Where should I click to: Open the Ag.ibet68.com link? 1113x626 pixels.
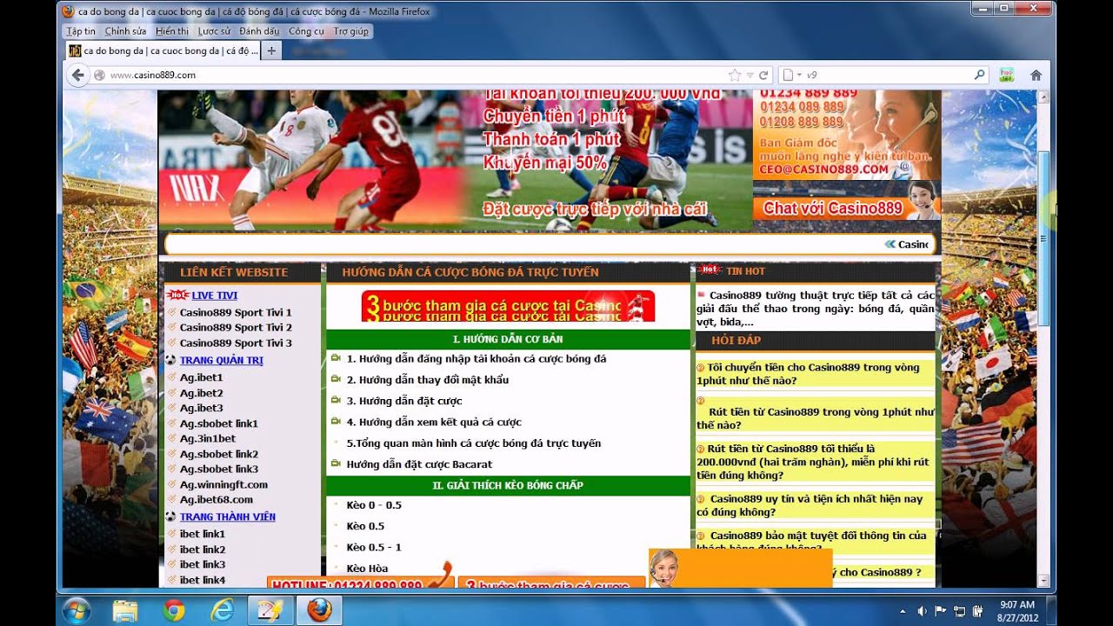point(217,499)
